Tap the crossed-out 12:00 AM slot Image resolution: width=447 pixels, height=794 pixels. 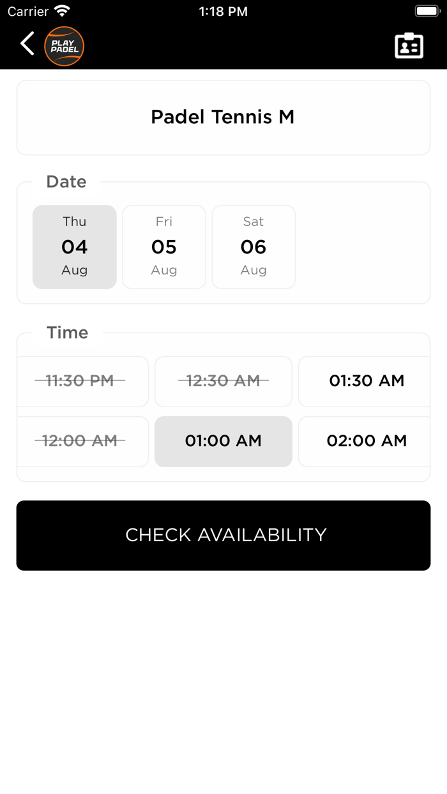pyautogui.click(x=80, y=441)
